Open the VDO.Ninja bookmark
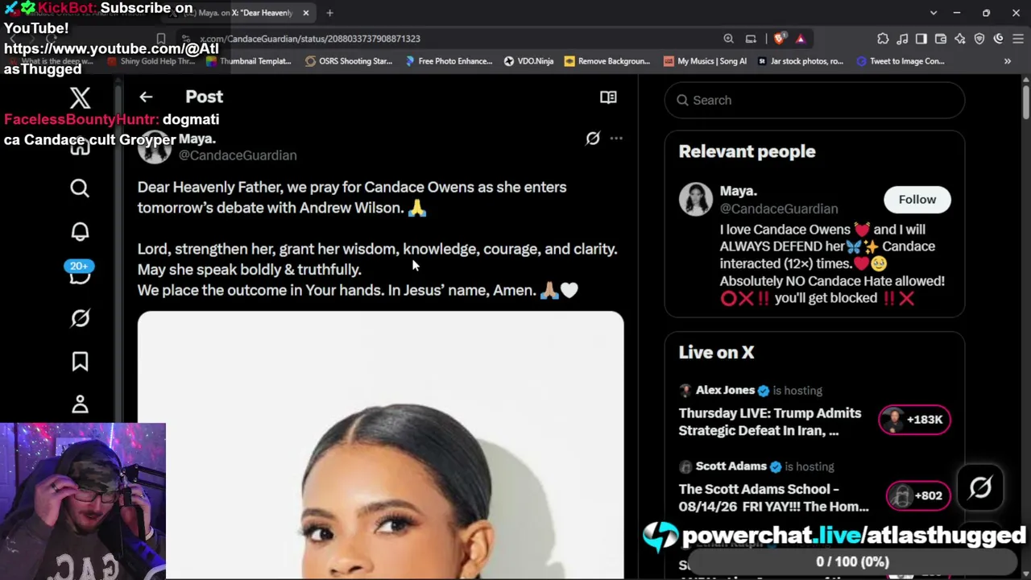 (x=528, y=61)
